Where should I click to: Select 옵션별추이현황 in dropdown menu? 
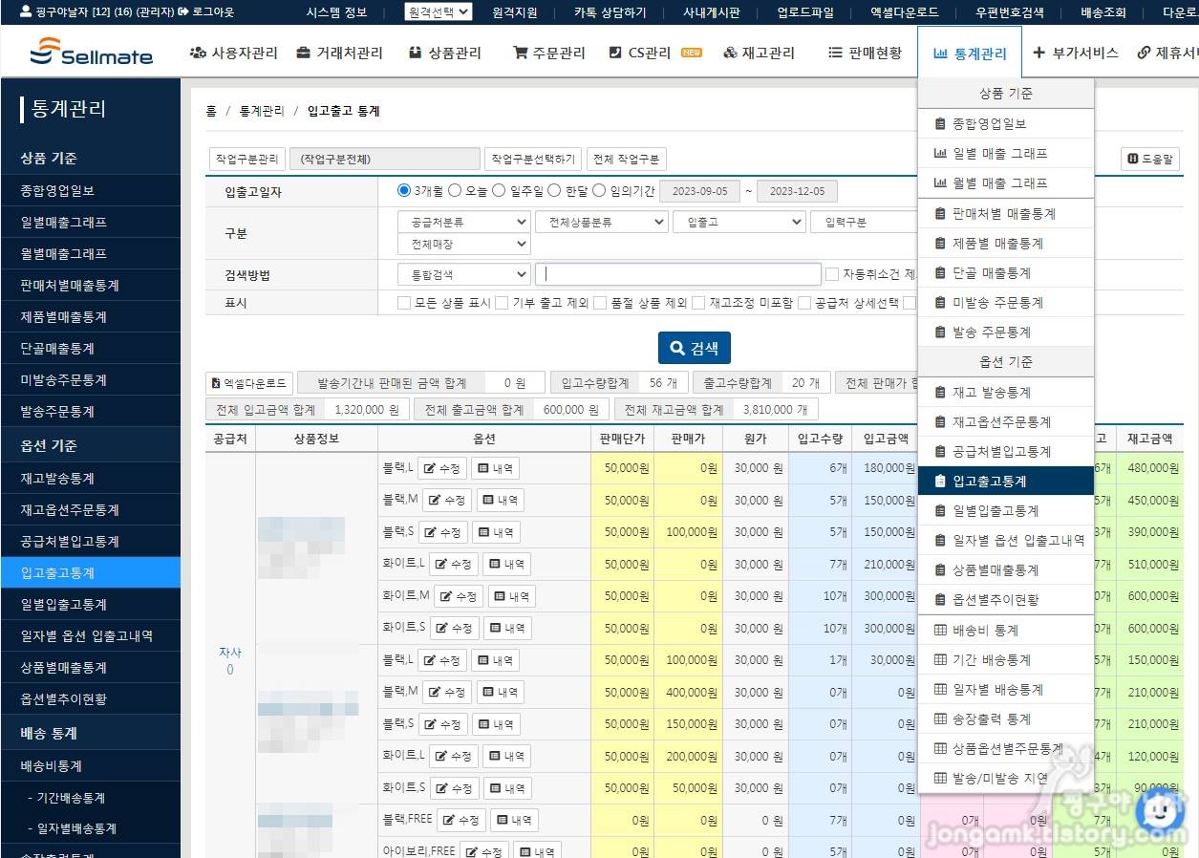[x=1005, y=599]
